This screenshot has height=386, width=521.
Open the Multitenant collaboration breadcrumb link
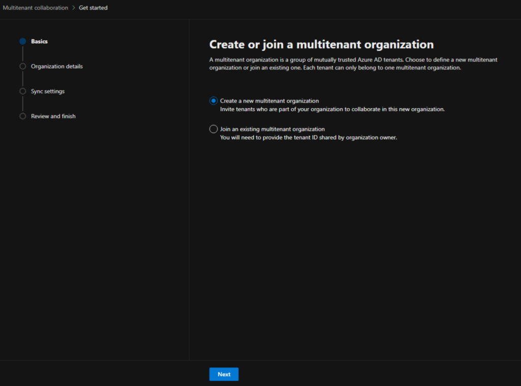tap(35, 8)
